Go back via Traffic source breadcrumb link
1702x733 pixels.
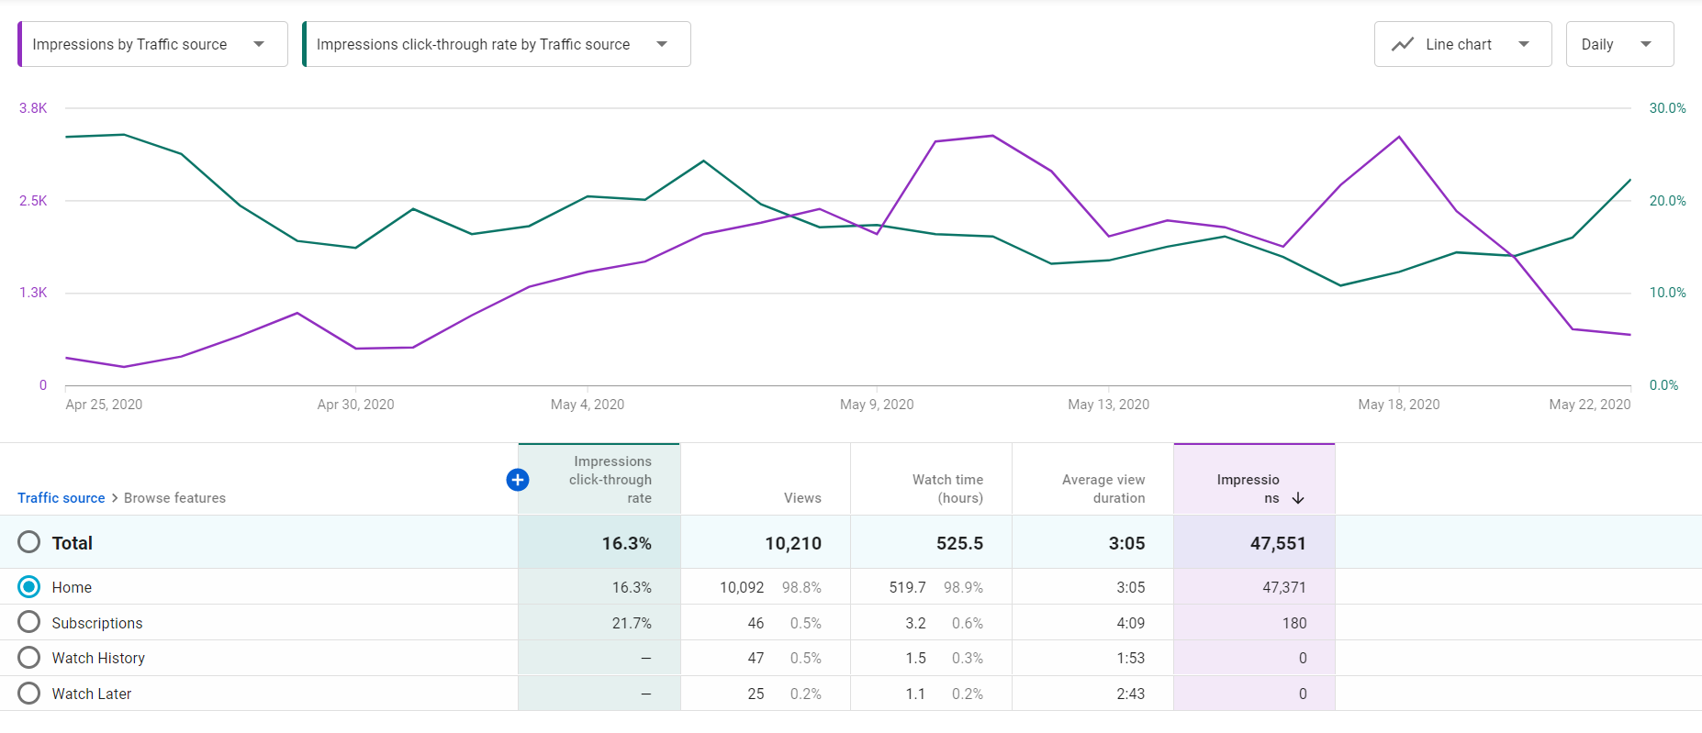(x=62, y=498)
